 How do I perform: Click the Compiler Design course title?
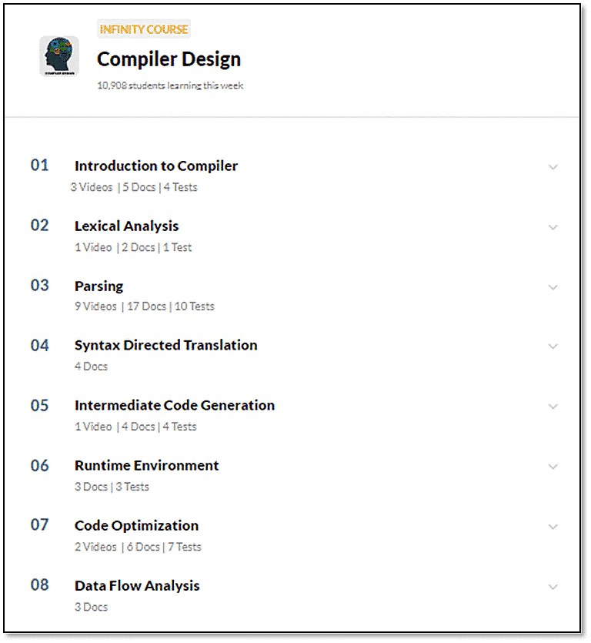pos(169,59)
